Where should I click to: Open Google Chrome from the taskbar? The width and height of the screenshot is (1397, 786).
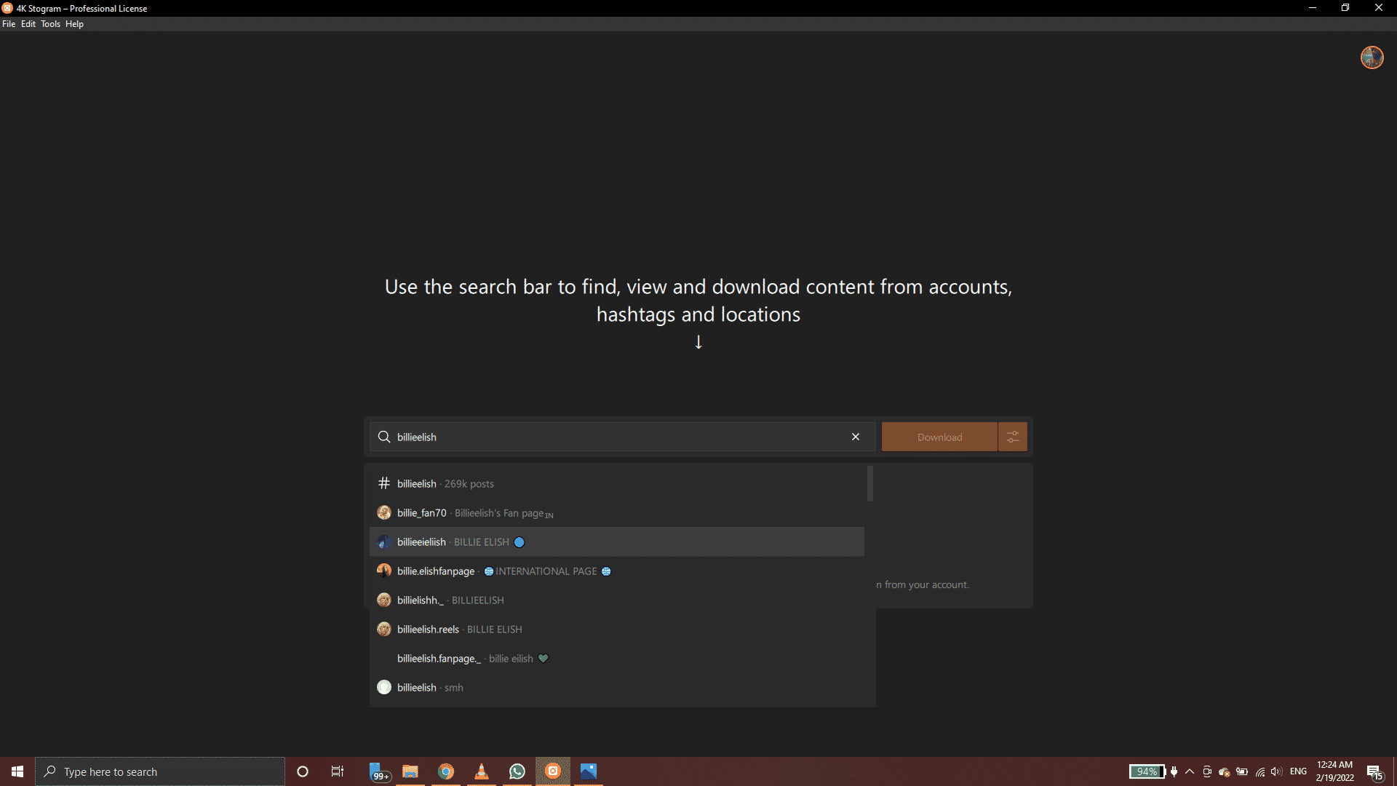[x=446, y=771]
